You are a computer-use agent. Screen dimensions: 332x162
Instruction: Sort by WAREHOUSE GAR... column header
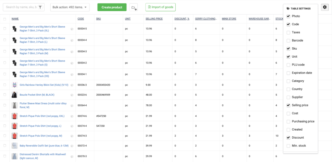[260, 19]
